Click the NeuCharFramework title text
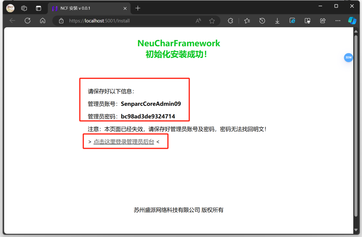Image resolution: width=362 pixels, height=237 pixels. tap(179, 43)
